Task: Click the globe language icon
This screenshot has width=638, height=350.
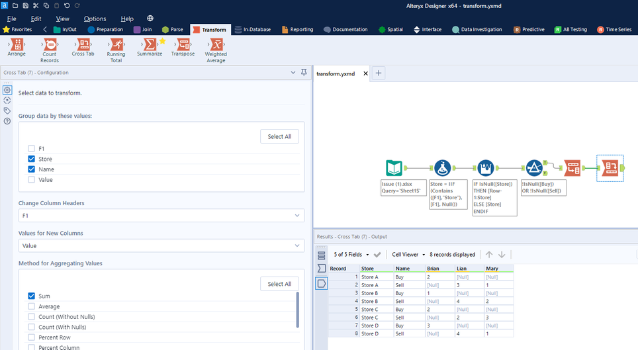Action: tap(150, 19)
